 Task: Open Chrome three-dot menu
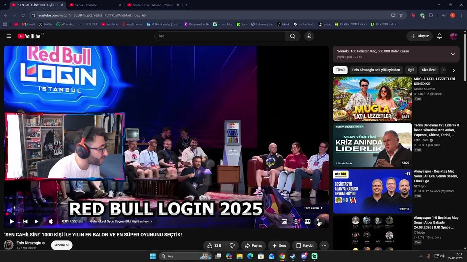click(x=462, y=15)
